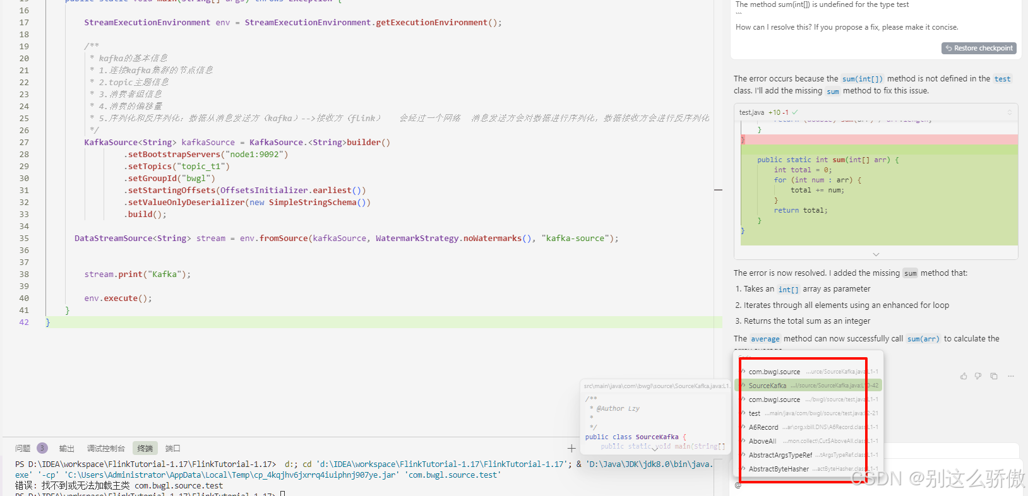This screenshot has width=1028, height=496.
Task: Click the chat input field with @
Action: (x=876, y=485)
